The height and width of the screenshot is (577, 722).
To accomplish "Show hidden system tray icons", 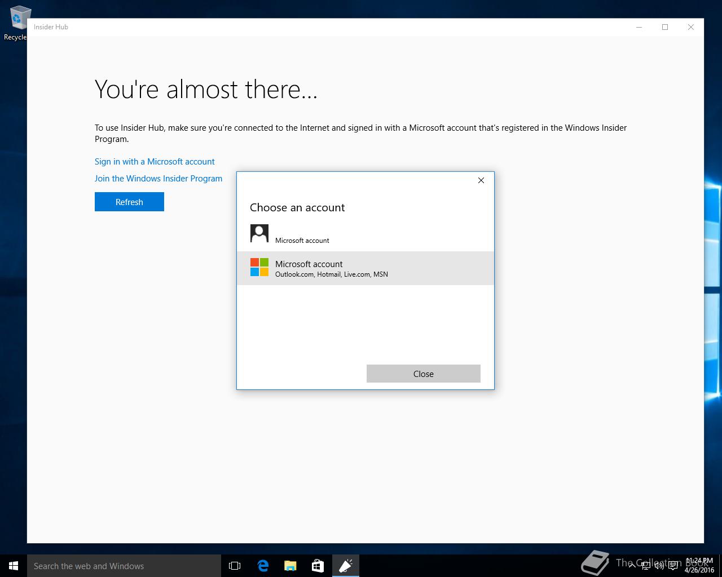I will [632, 566].
